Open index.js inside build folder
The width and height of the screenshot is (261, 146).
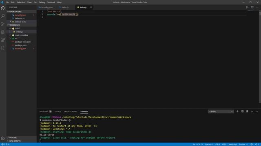(19, 32)
